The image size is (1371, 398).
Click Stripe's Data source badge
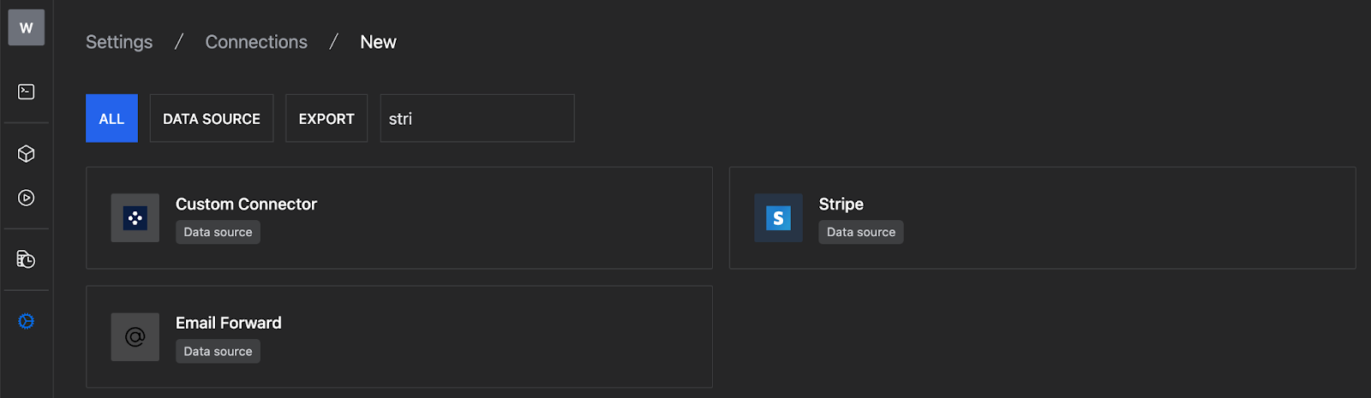(860, 232)
